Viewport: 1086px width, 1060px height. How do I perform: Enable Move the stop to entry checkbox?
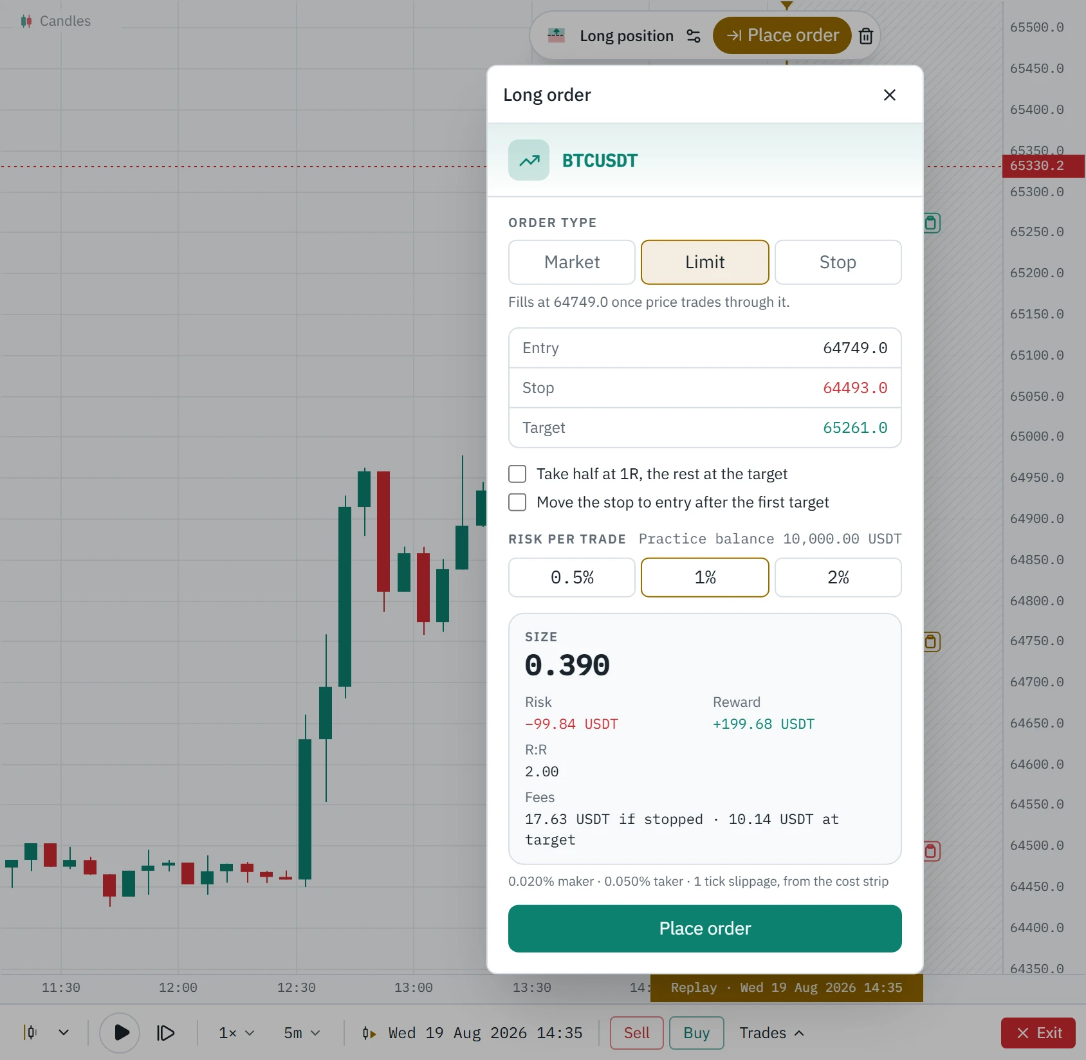click(517, 502)
